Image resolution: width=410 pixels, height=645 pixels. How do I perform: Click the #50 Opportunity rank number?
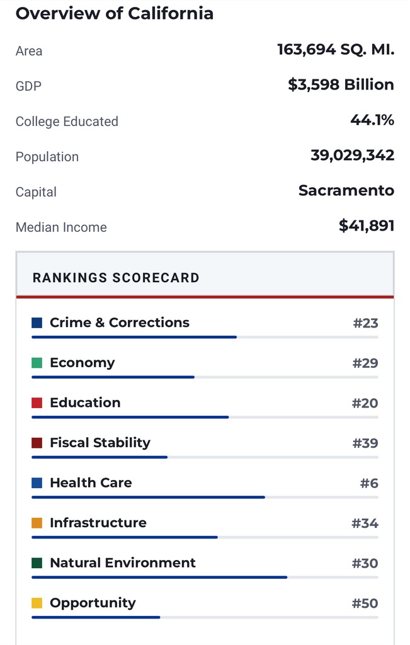tap(365, 603)
